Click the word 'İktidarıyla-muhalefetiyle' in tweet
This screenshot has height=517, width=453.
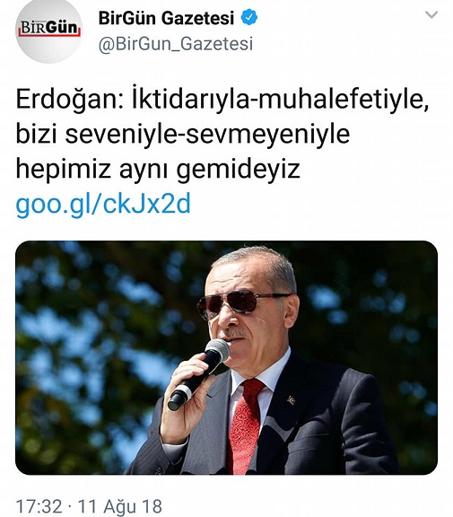point(281,99)
